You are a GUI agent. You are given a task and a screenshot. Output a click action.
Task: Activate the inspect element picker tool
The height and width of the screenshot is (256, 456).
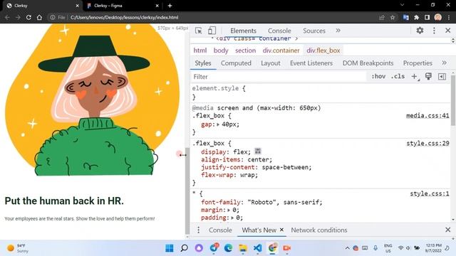(x=199, y=31)
